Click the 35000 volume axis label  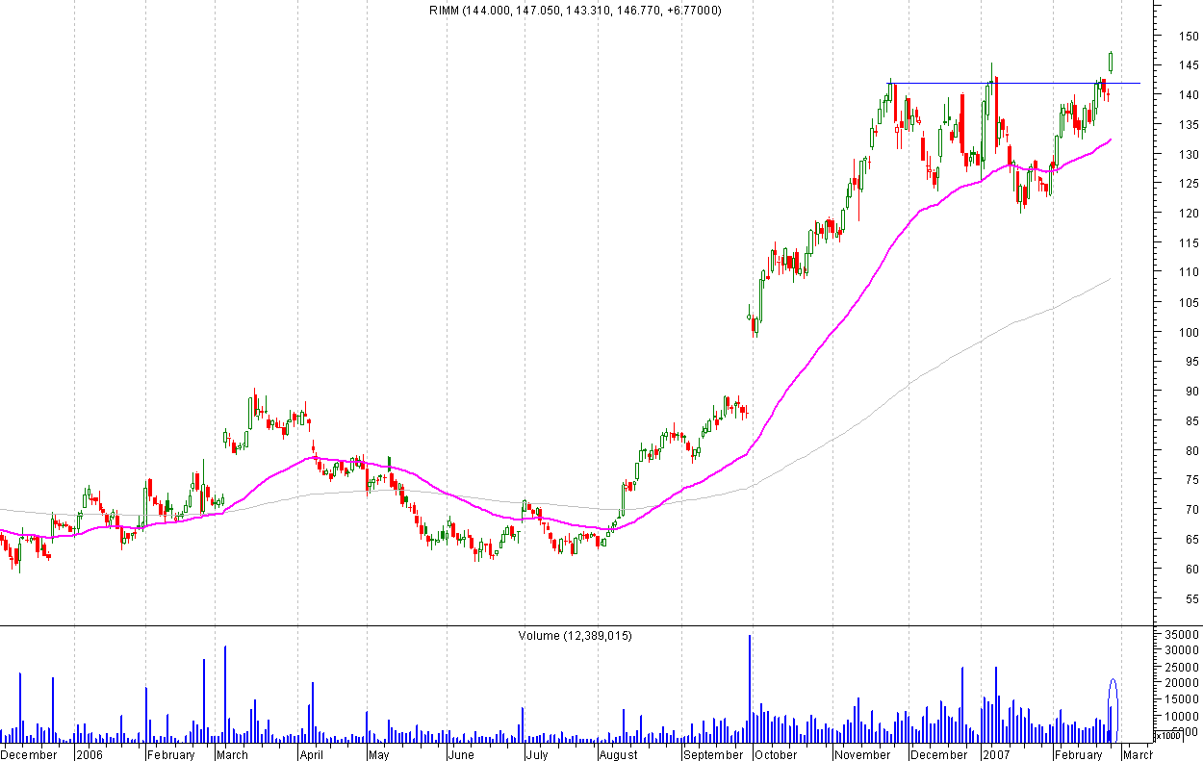pyautogui.click(x=1183, y=635)
